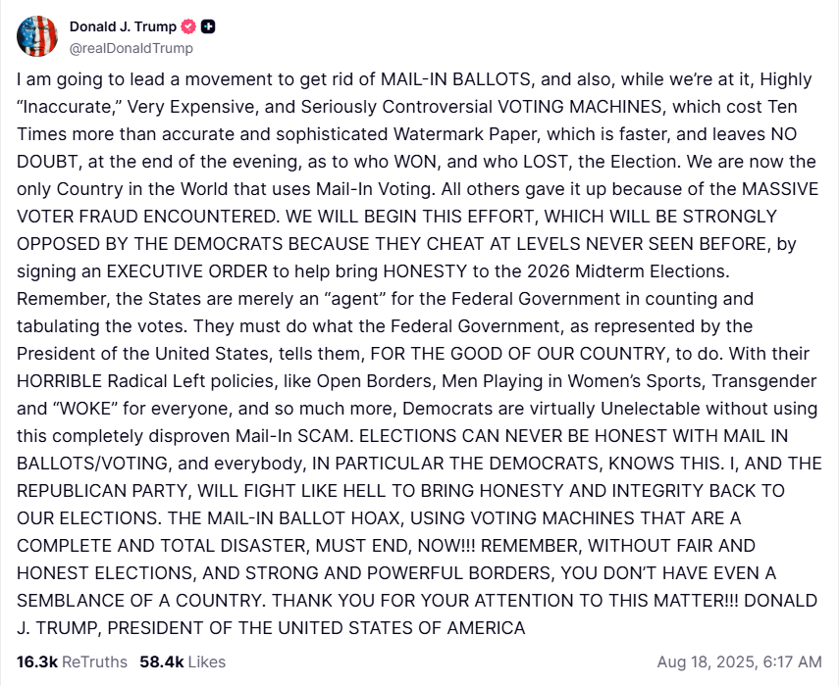The image size is (839, 686).
Task: Open the American flag profile avatar
Action: (x=37, y=36)
